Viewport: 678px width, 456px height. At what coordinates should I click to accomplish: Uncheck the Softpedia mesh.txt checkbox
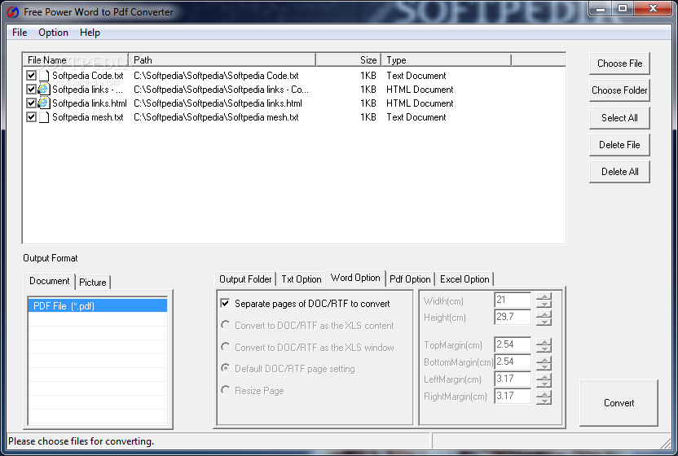point(31,116)
